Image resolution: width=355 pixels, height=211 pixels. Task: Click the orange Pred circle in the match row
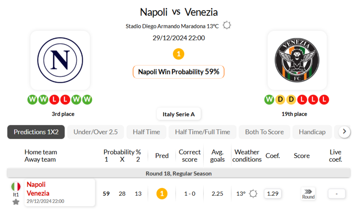pos(162,194)
